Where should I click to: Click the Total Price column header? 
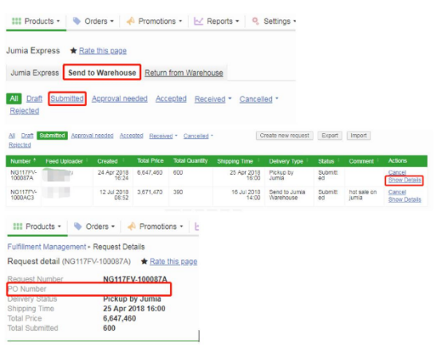pyautogui.click(x=150, y=160)
